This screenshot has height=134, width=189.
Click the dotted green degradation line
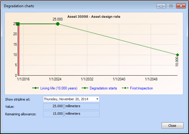pyautogui.click(x=117, y=39)
